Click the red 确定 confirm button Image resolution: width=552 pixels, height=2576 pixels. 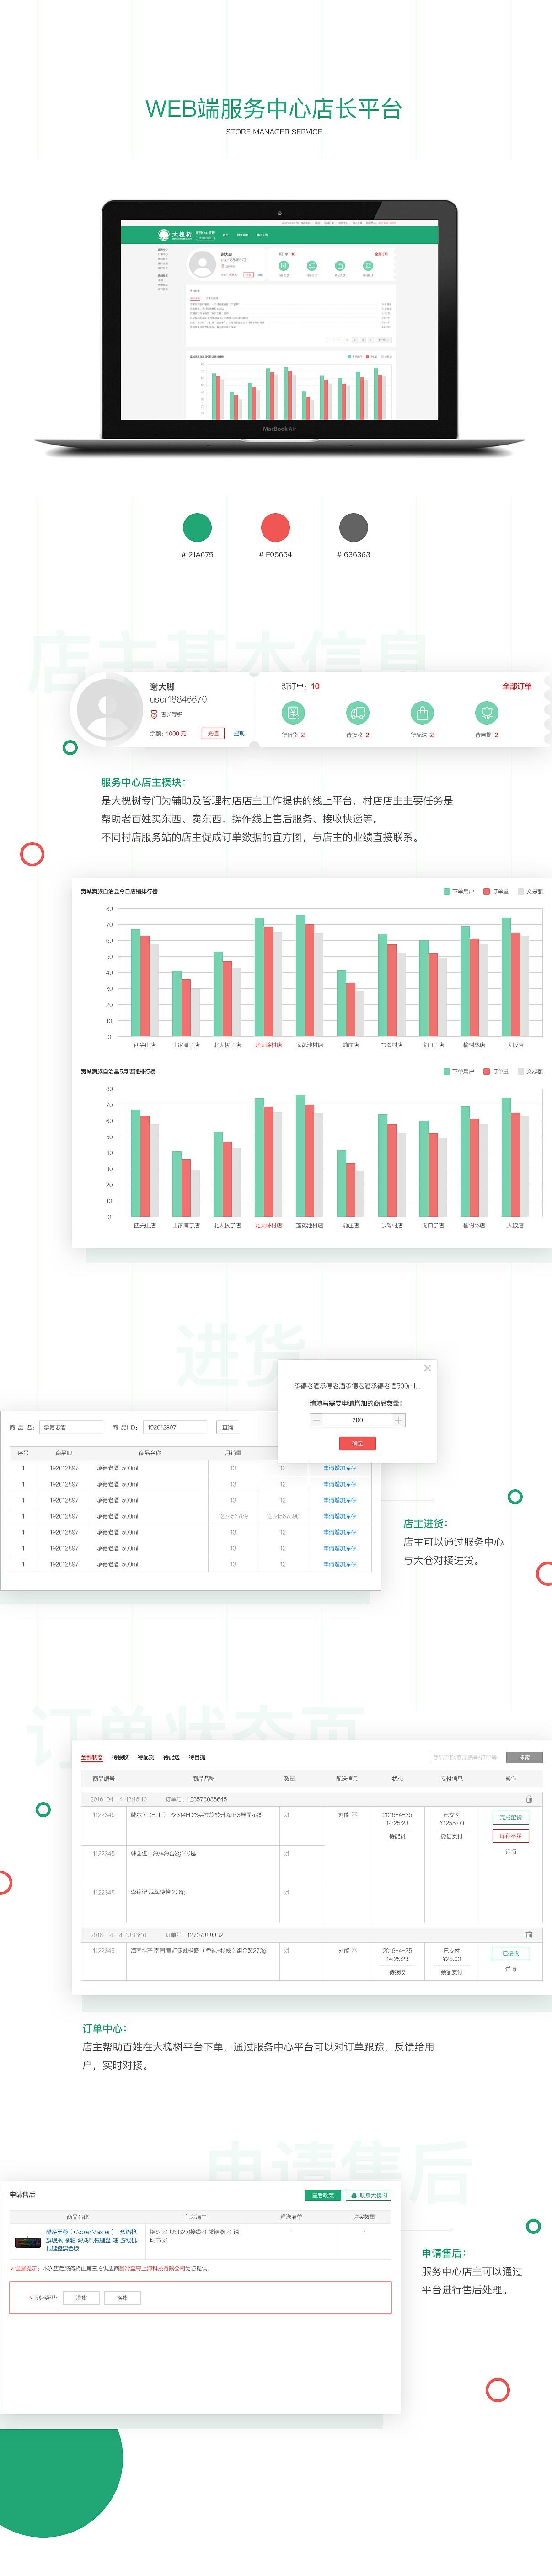(x=357, y=1443)
